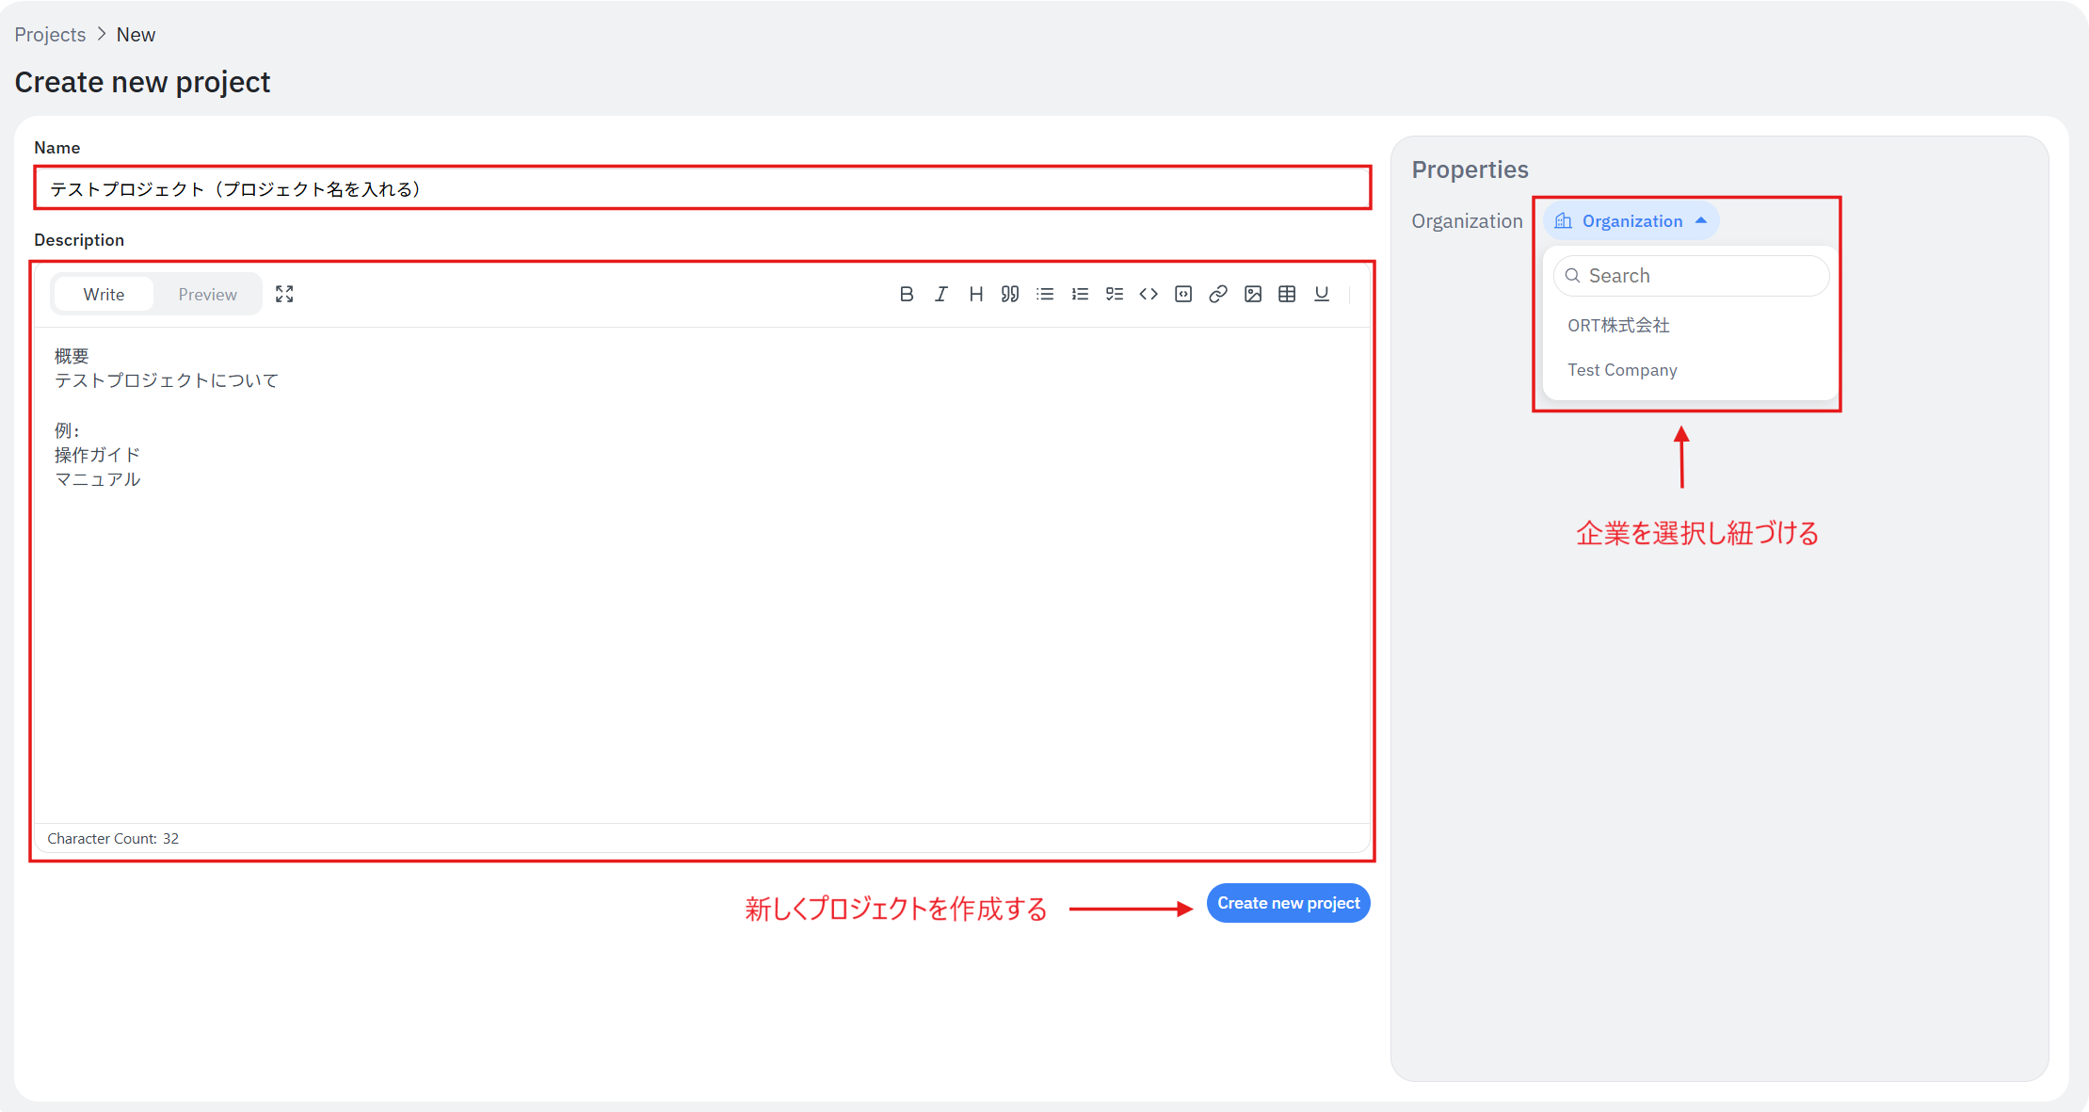
Task: Insert image icon in toolbar
Action: coord(1252,294)
